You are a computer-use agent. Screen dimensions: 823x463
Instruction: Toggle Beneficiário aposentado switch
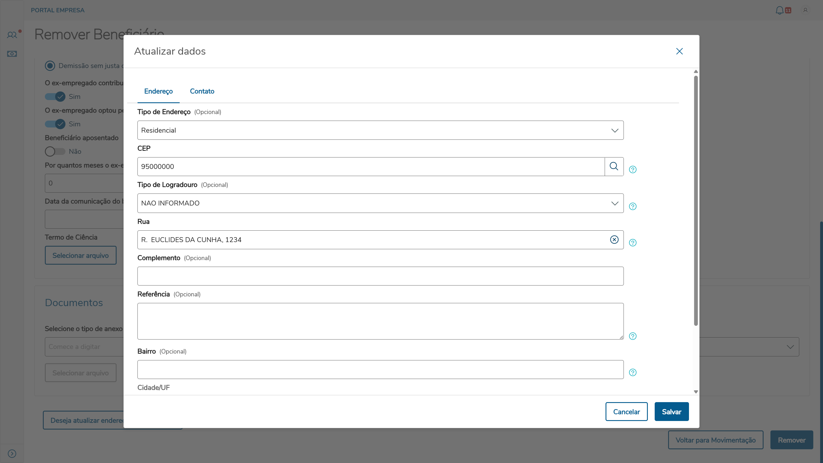[x=55, y=151]
